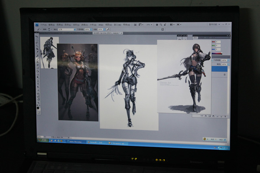Toggle the Brushes panel from options bar
This screenshot has height=173, width=260.
click(162, 29)
